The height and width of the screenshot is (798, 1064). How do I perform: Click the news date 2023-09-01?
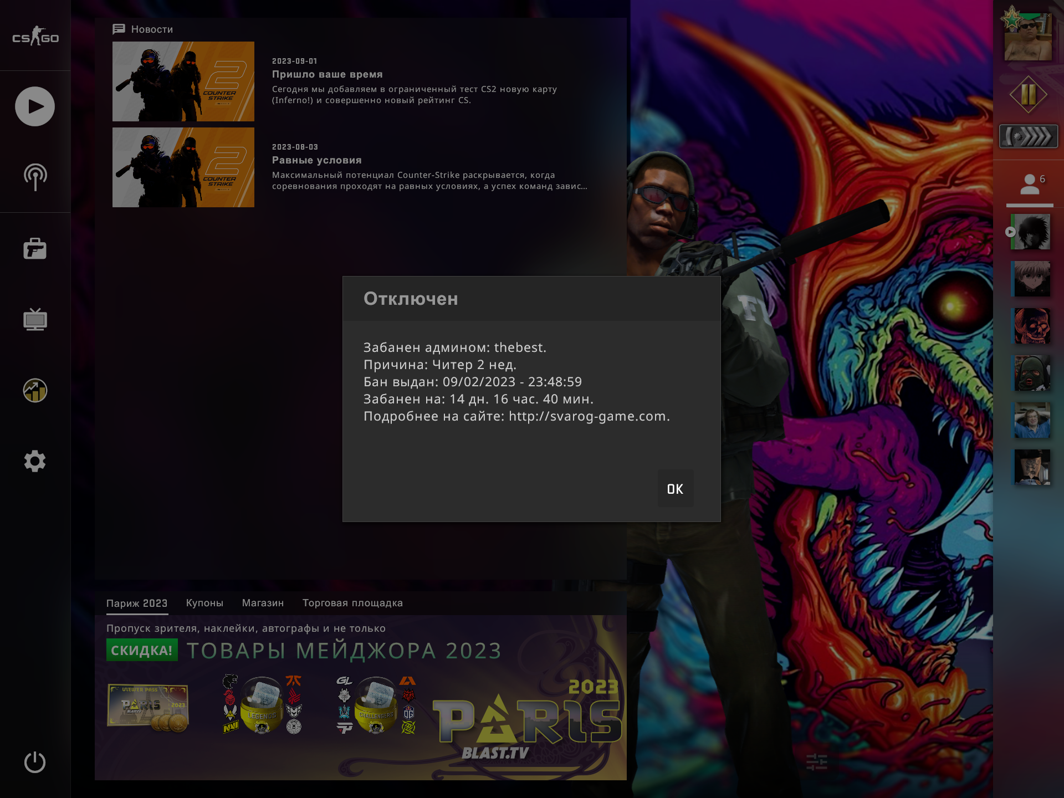(294, 61)
